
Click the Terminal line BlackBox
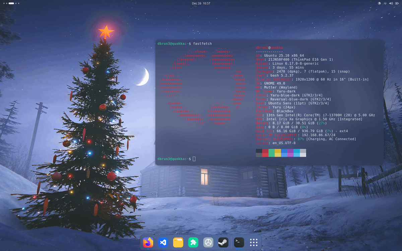coord(275,111)
